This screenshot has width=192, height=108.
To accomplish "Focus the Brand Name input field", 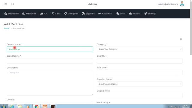I will (x=50, y=61).
